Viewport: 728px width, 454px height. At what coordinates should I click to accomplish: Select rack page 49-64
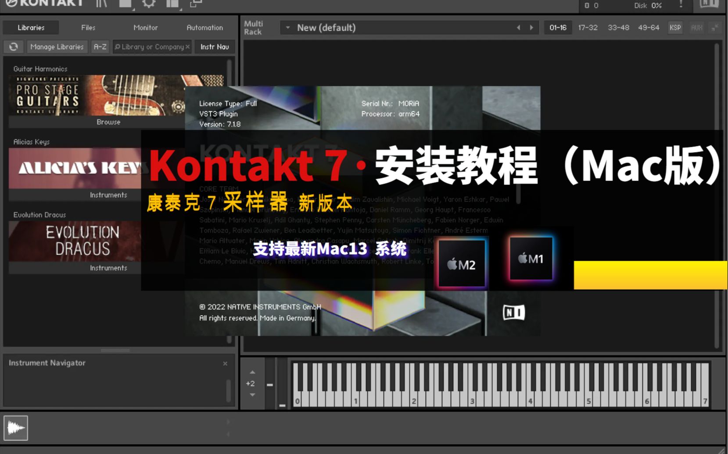649,28
